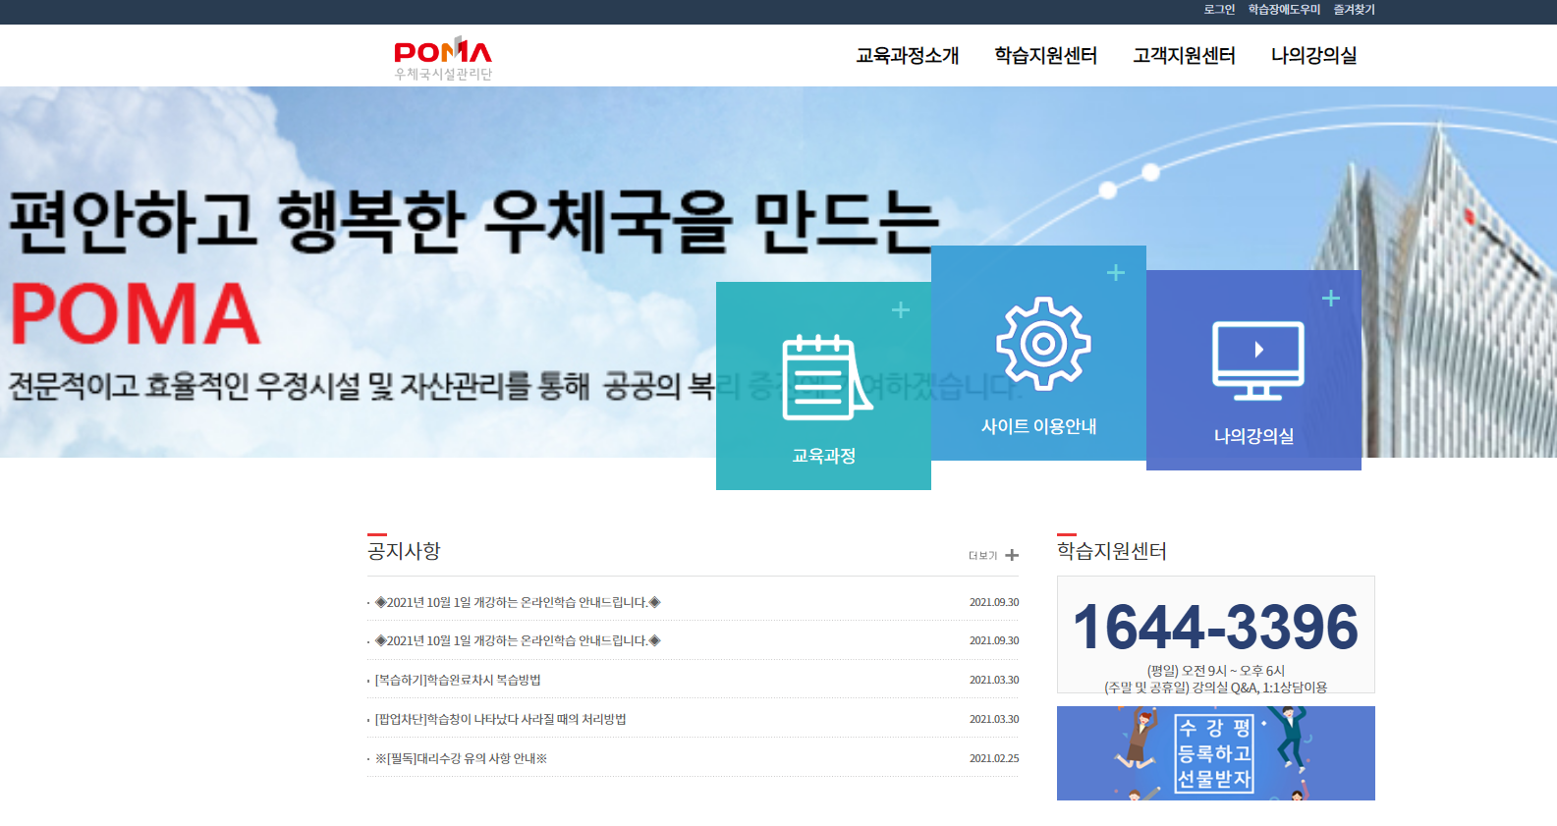Click 더보기 text in notices header
The image size is (1557, 826).
[982, 556]
